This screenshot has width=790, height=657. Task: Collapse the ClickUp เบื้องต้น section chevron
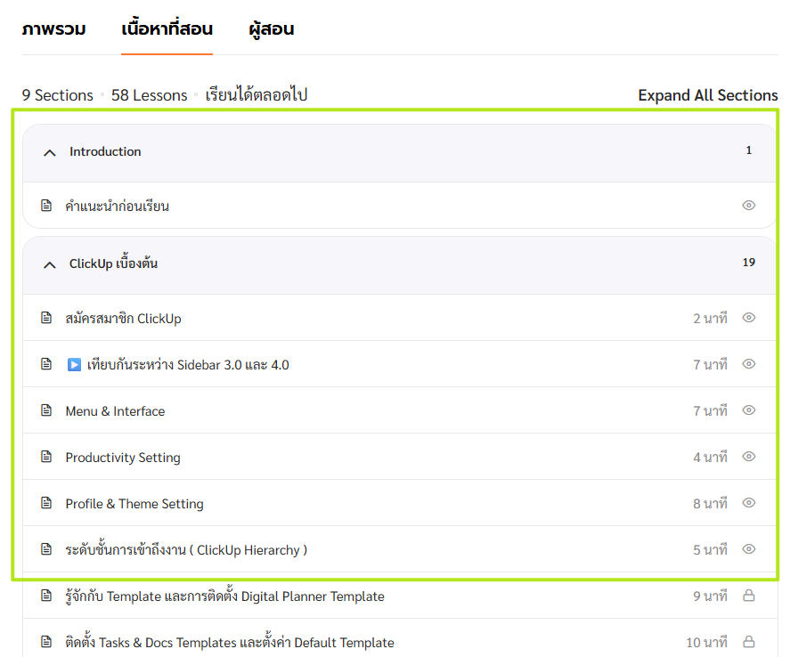[49, 264]
